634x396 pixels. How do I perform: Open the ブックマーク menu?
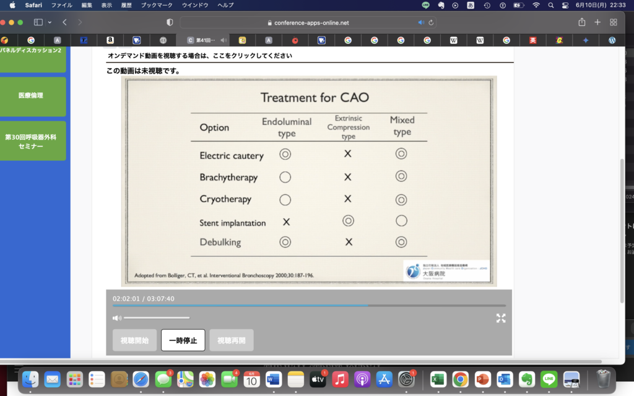(x=156, y=5)
